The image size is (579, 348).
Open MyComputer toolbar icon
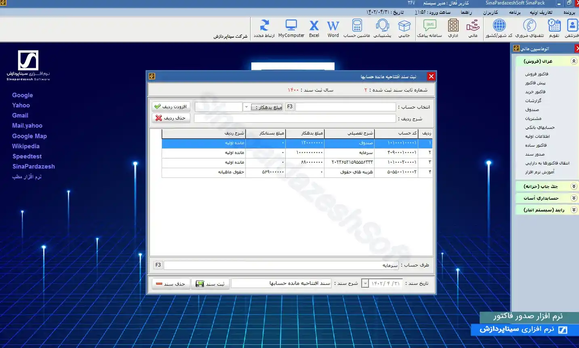pos(291,28)
